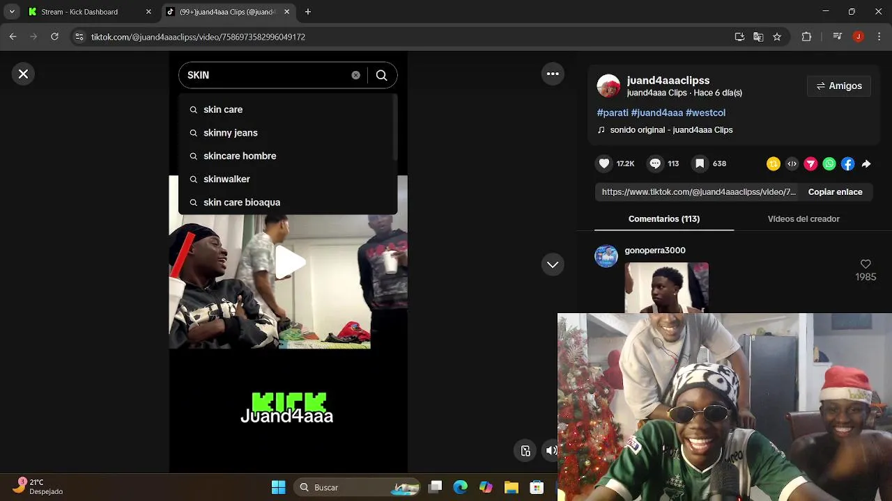Open sonido original music link
This screenshot has height=501, width=892.
(671, 130)
